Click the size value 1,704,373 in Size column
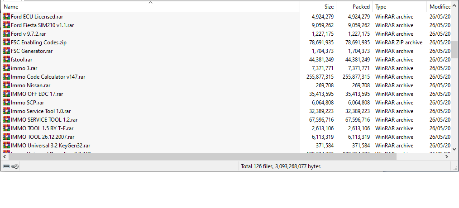 [x=323, y=51]
